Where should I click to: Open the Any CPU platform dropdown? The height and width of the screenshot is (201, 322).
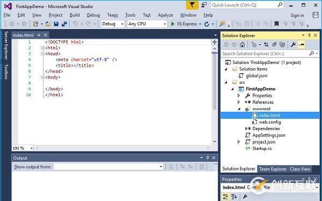(x=165, y=24)
